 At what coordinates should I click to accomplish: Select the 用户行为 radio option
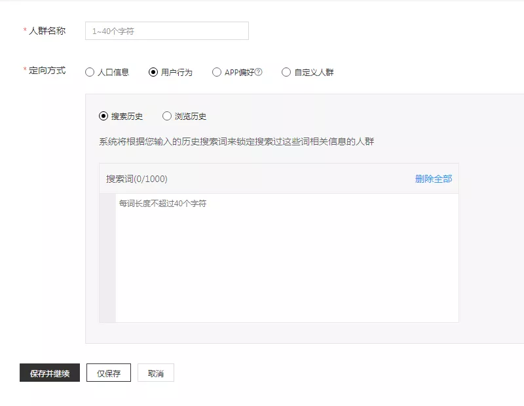pyautogui.click(x=153, y=72)
